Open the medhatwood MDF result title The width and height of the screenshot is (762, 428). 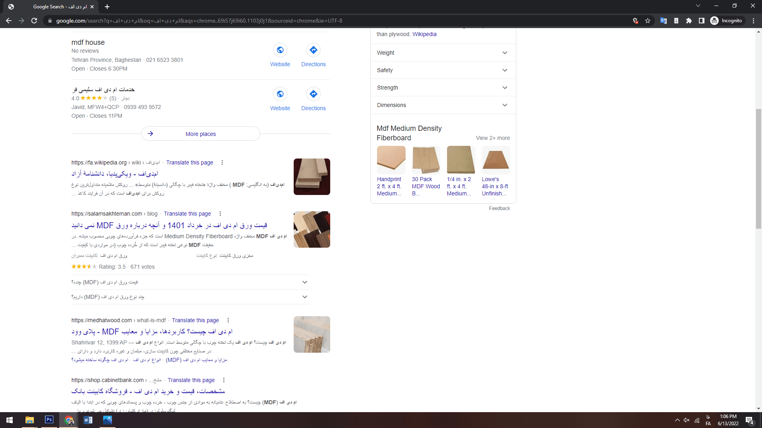click(x=152, y=332)
